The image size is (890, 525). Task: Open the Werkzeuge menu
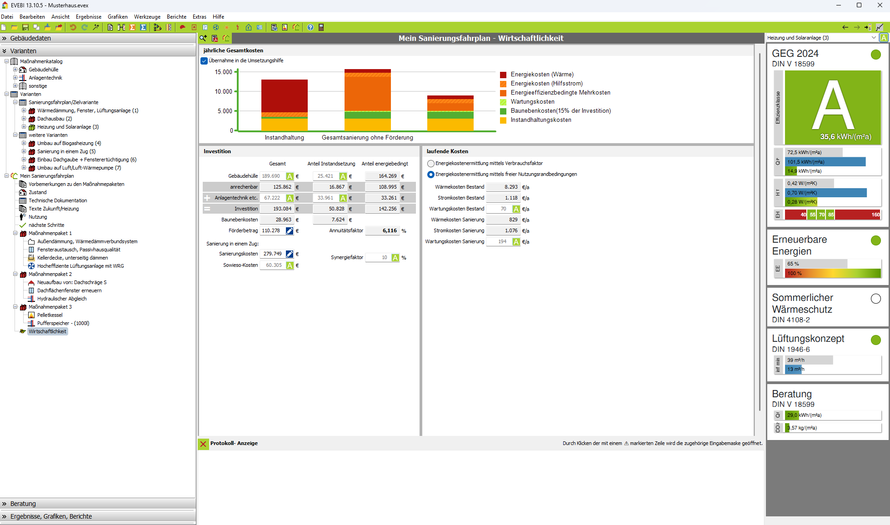pos(147,17)
